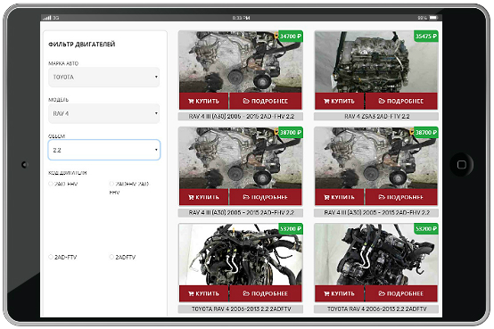Click the 'МАРКА АВТО' field label

tap(63, 63)
